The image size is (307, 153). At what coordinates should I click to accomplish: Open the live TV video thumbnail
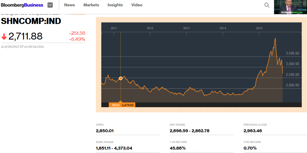click(290, 7)
